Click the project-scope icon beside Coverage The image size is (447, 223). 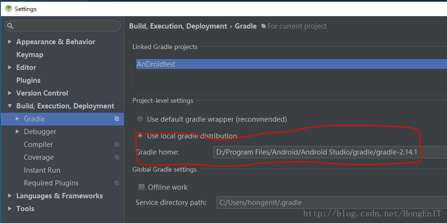pos(117,157)
